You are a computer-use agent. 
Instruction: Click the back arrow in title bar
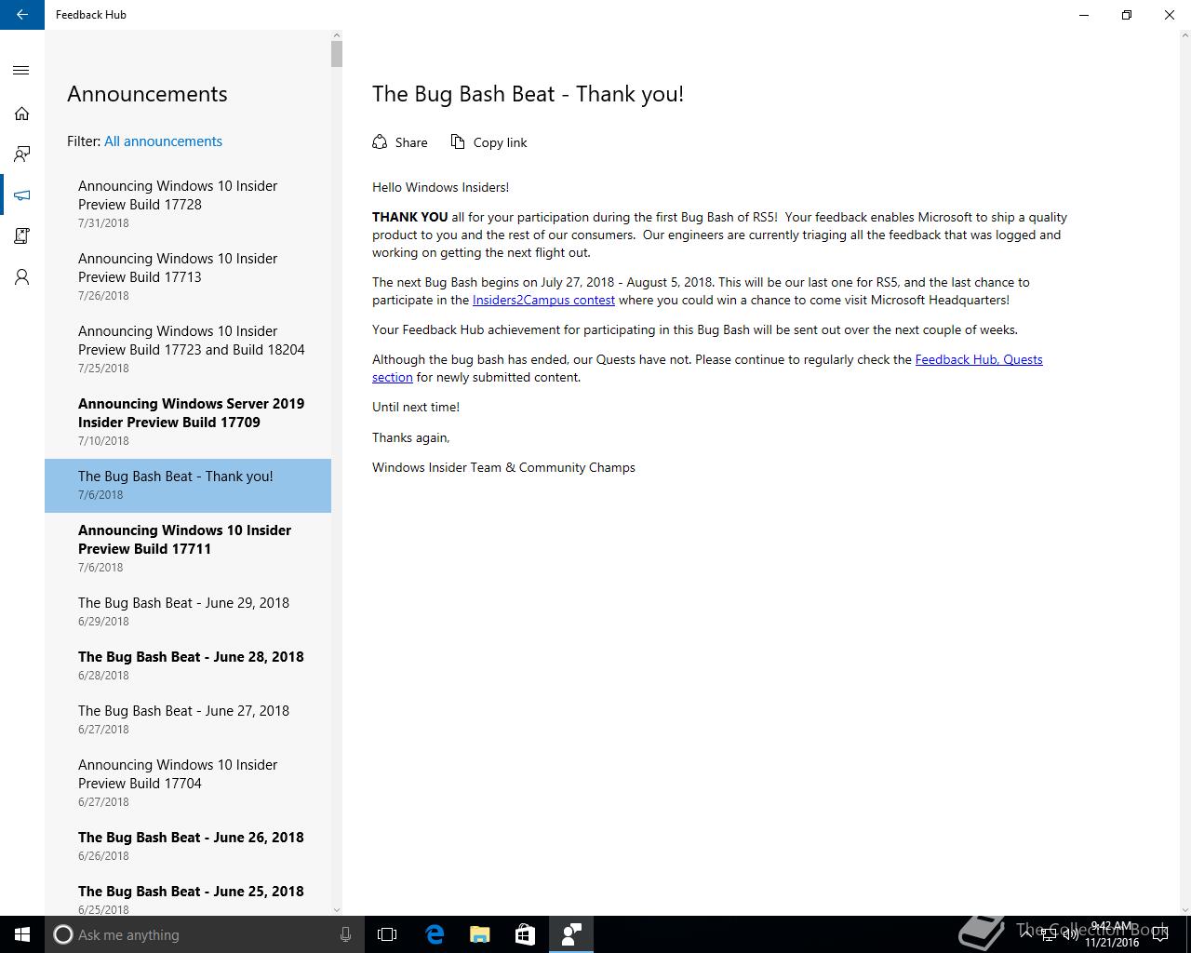(x=22, y=15)
